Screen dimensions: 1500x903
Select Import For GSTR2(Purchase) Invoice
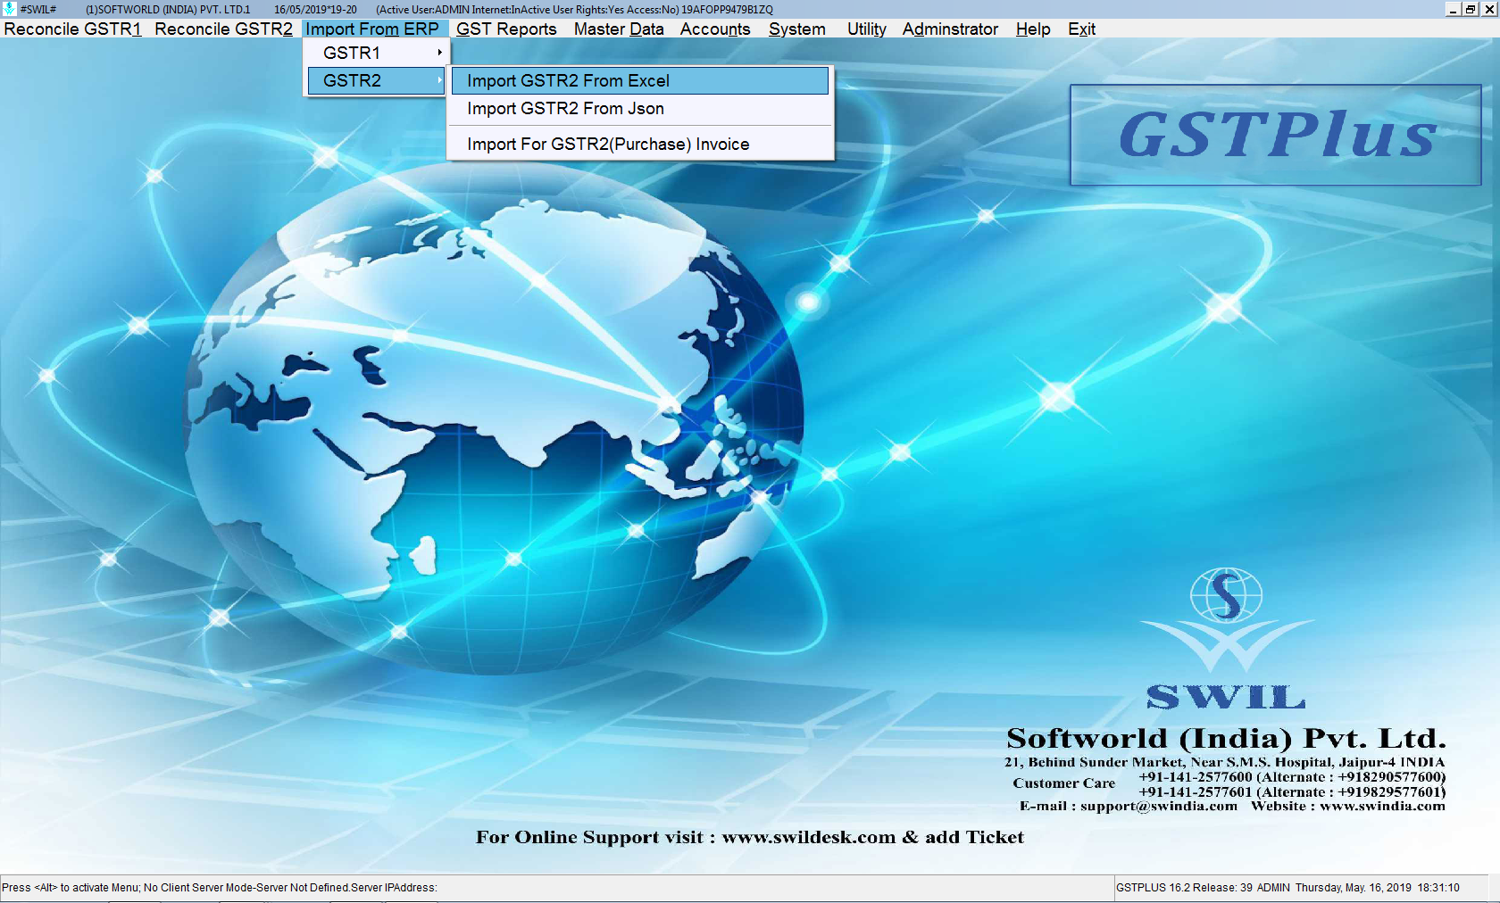point(640,144)
